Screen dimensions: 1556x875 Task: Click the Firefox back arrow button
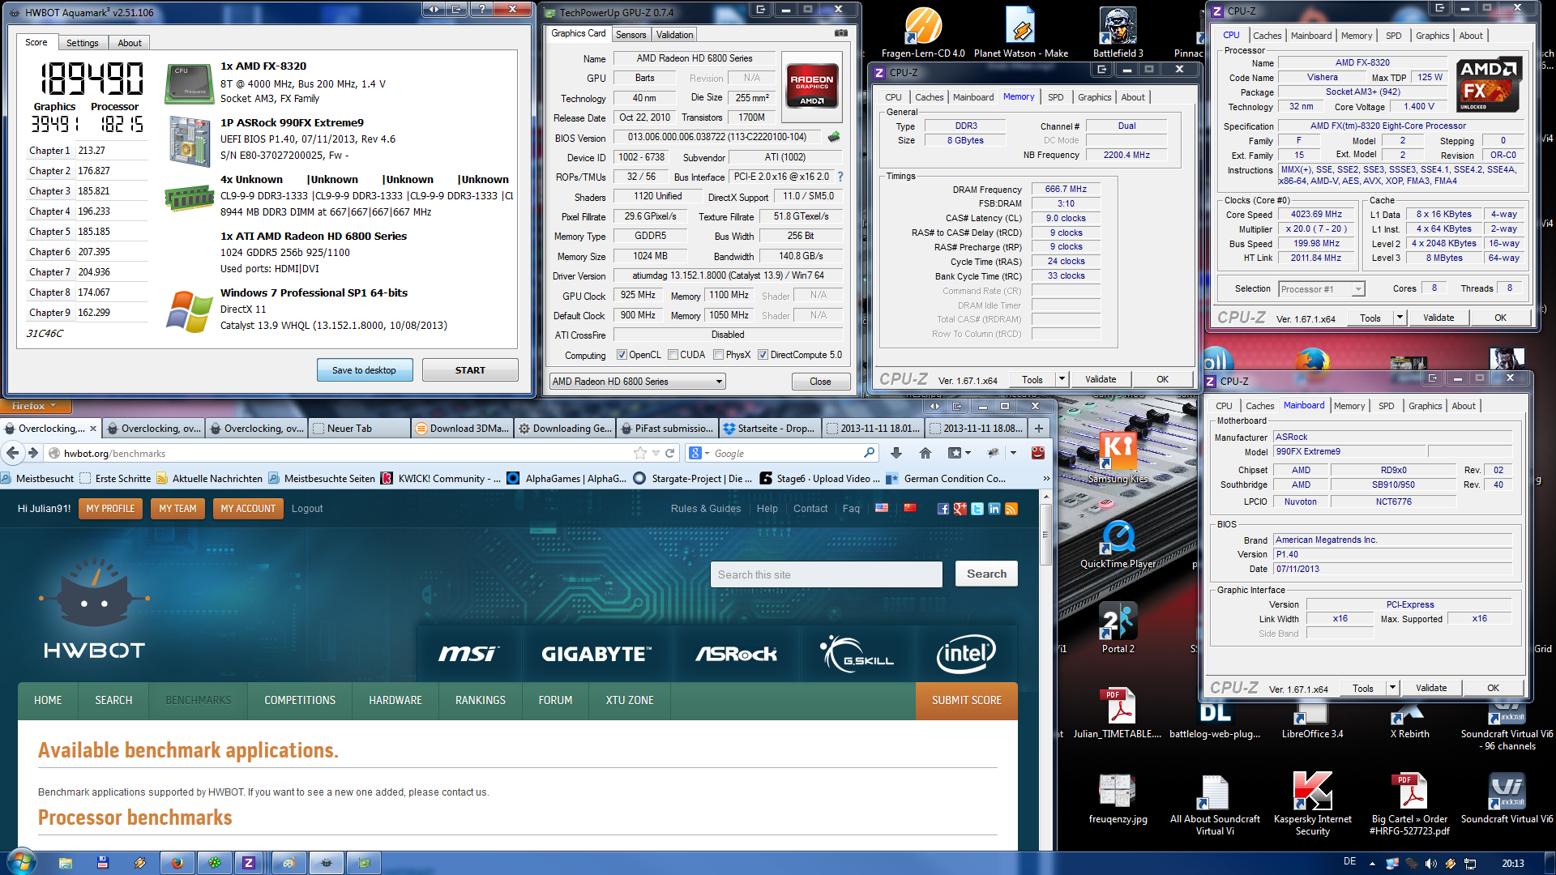[x=13, y=453]
